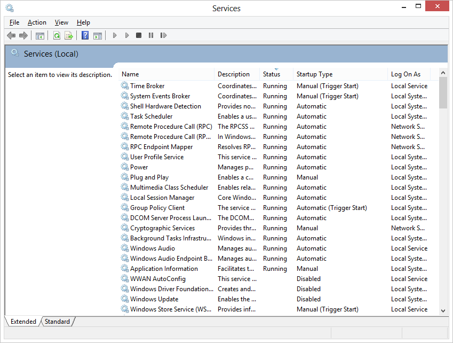
Task: Sort by the Startup Type column header
Action: point(340,74)
